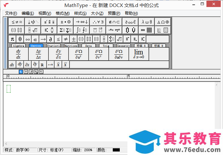
Task: Insert infinity symbol from small bar
Action: pos(28,39)
